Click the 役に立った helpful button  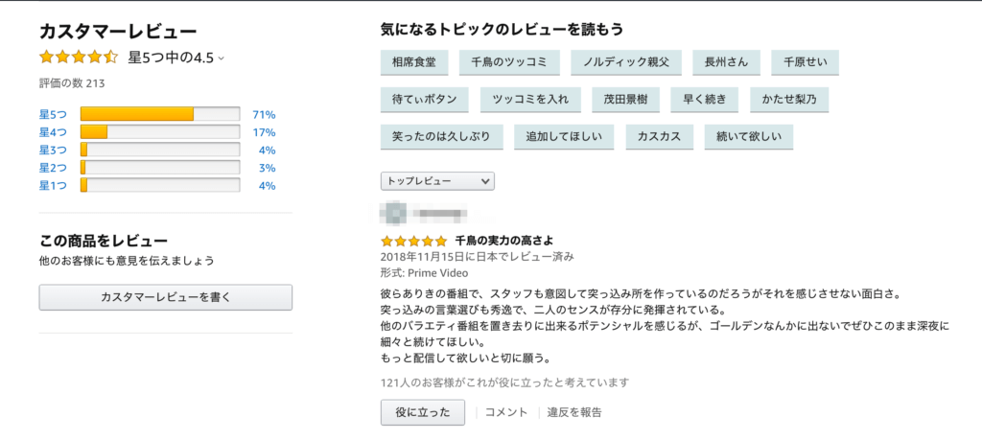[x=422, y=412]
